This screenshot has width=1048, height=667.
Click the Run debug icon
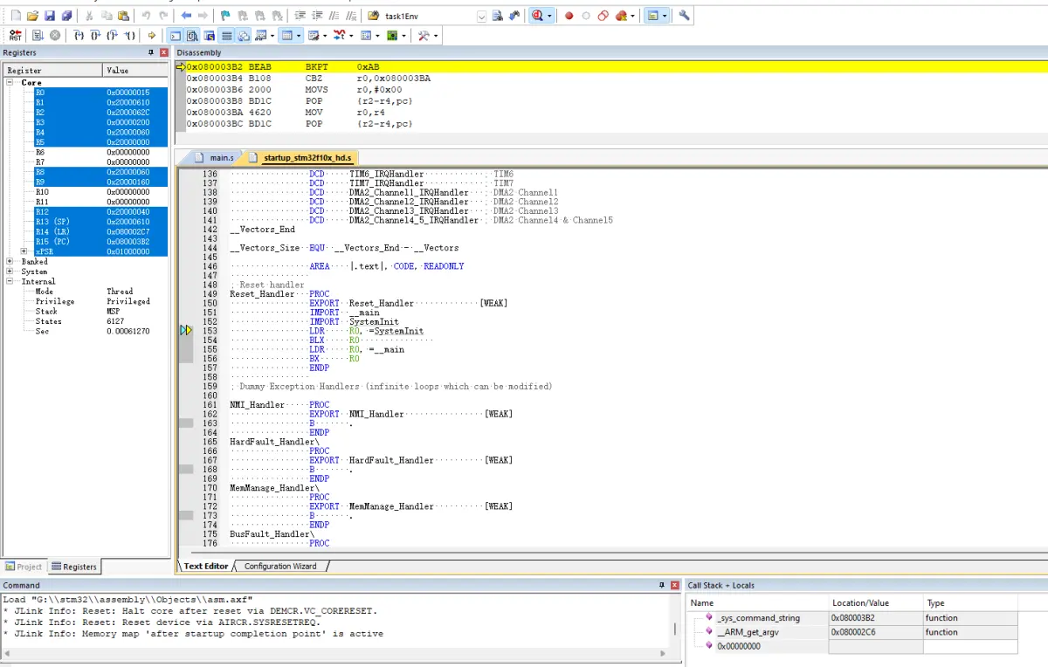click(38, 36)
